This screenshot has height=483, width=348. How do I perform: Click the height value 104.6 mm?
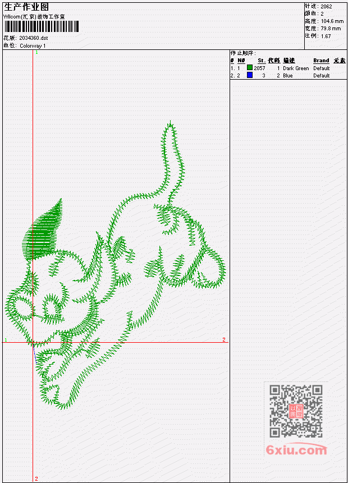point(332,21)
